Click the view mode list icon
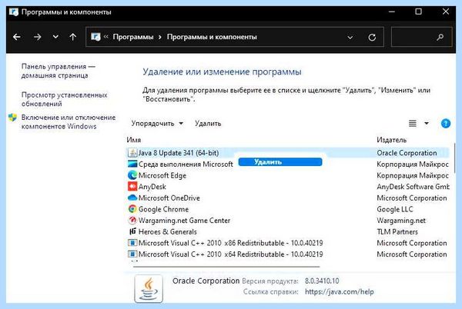This screenshot has height=309, width=462. click(413, 124)
